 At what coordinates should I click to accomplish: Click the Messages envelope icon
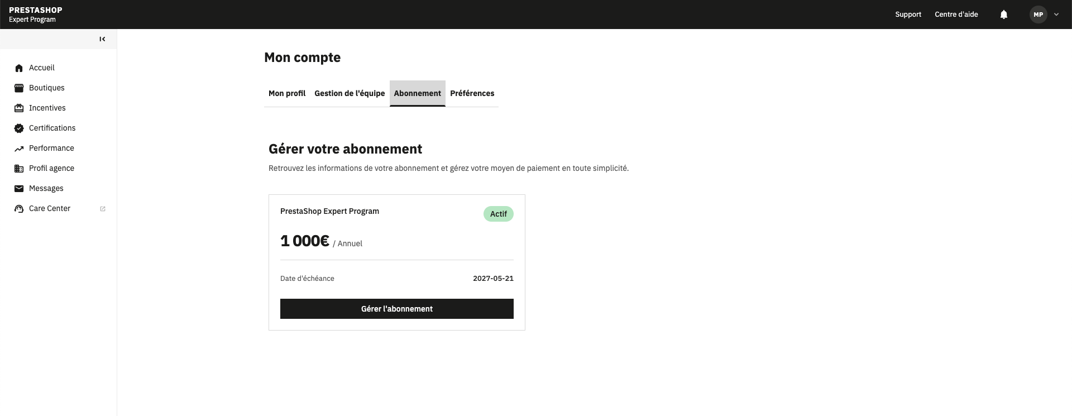pyautogui.click(x=19, y=189)
